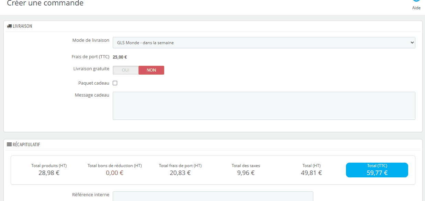Screen dimensions: 425x201
Task: Click the truck icon beside LIVRAISON
Action: coord(9,26)
